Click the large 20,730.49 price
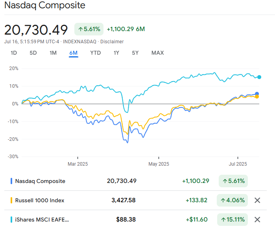This screenshot has width=275, height=229. (x=36, y=30)
